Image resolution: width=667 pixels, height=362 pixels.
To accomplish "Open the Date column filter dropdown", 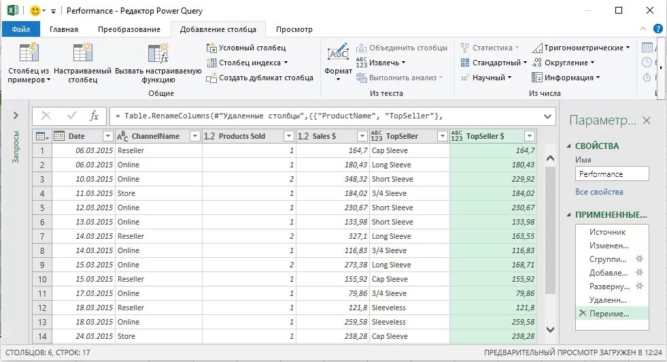I will coord(107,136).
